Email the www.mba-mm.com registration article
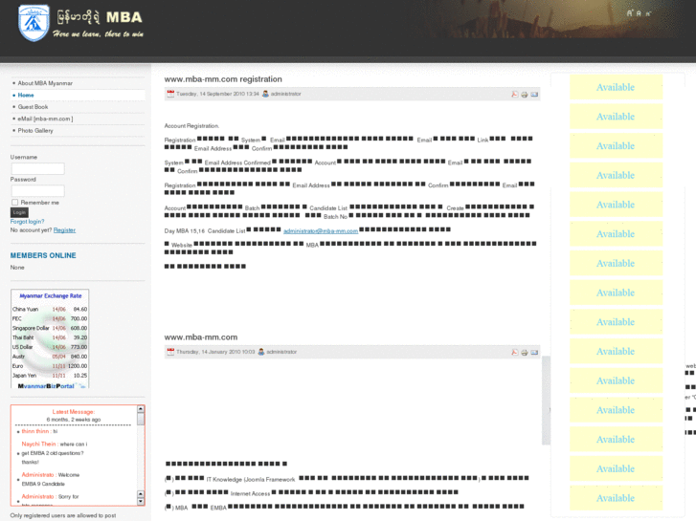Screen dimensions: 696x521 click(x=534, y=94)
